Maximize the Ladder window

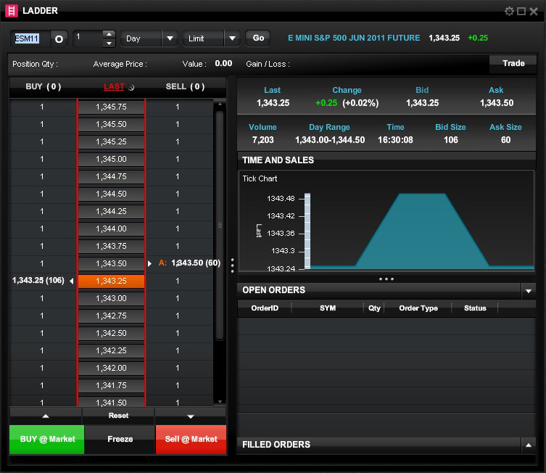tap(521, 12)
